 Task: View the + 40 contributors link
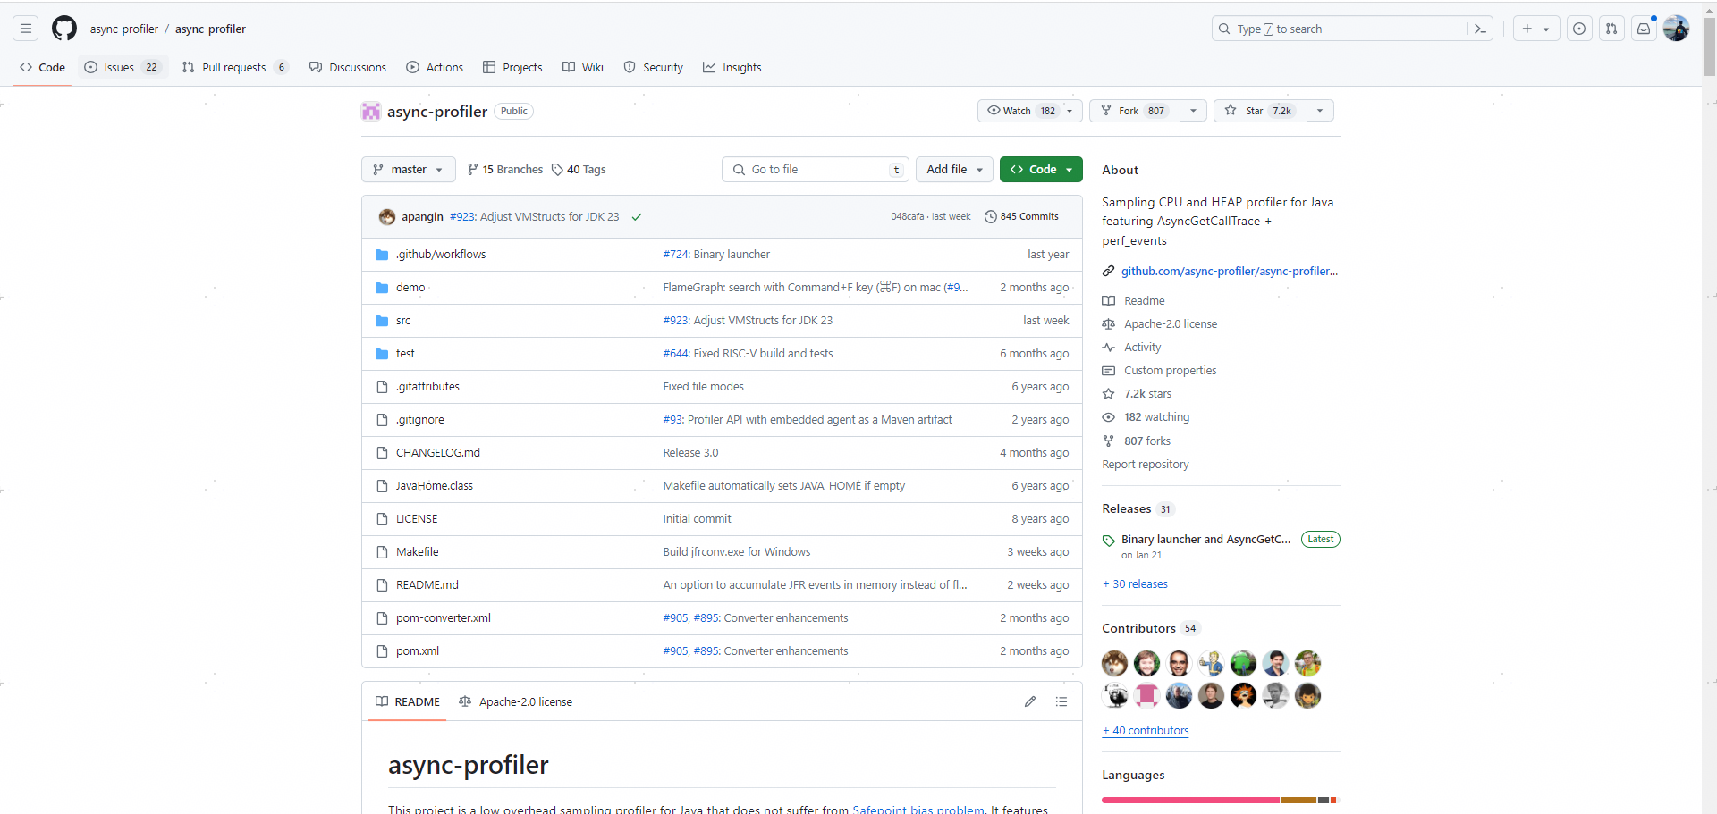point(1146,731)
